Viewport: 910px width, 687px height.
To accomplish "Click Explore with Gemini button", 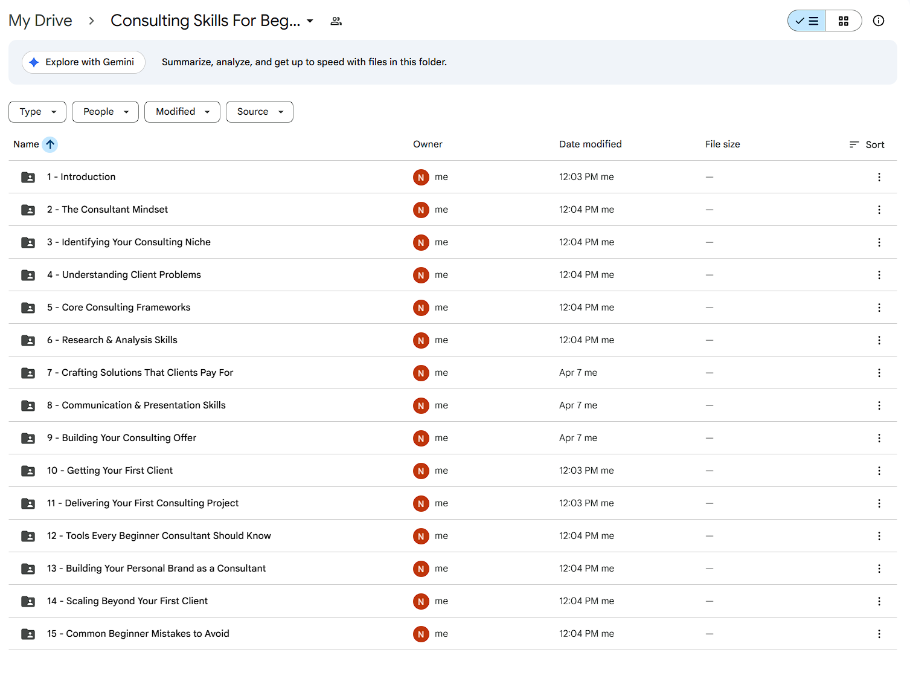I will pos(83,62).
